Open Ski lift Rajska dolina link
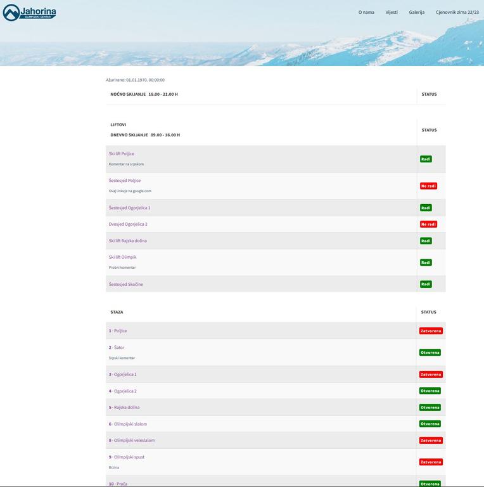484x487 pixels. [128, 241]
